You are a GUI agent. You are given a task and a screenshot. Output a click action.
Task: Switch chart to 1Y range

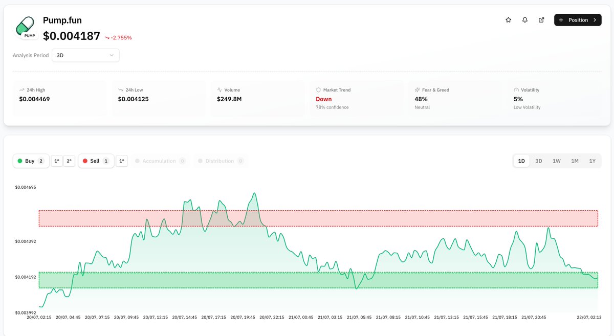(x=593, y=161)
